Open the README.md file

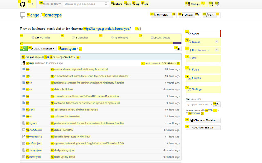(x=34, y=130)
